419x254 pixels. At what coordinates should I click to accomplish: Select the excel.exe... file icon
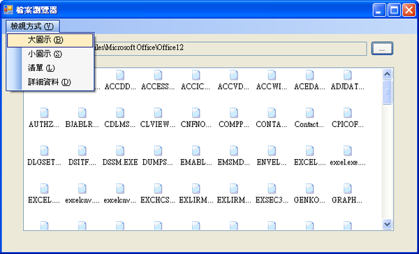coord(348,151)
